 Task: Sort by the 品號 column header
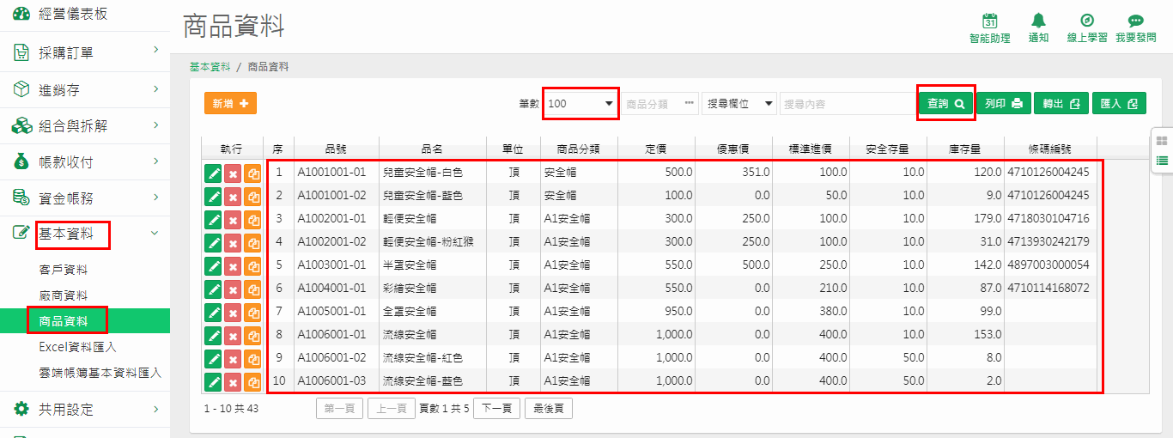[336, 149]
